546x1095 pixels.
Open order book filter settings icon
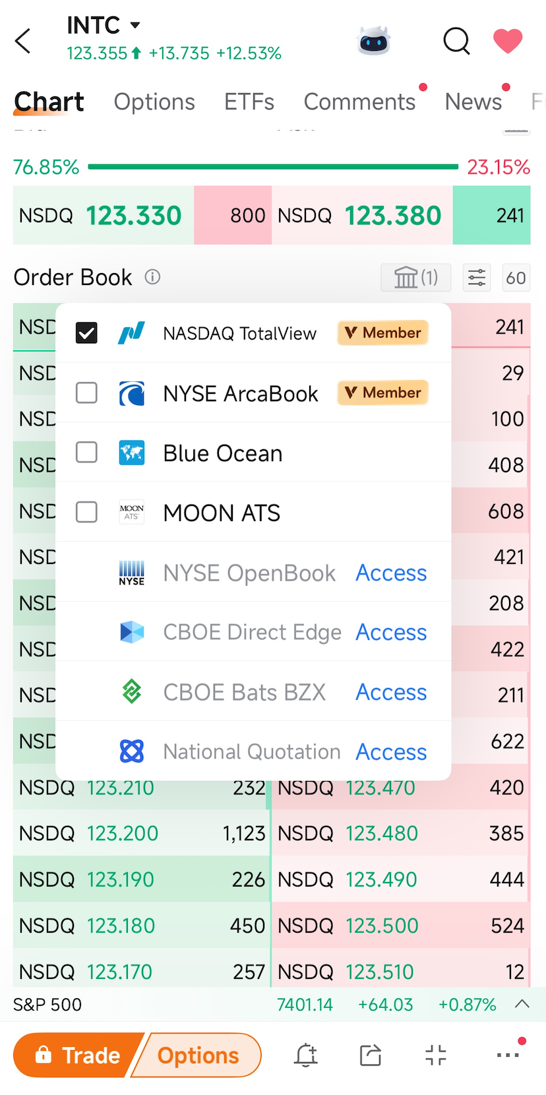477,278
